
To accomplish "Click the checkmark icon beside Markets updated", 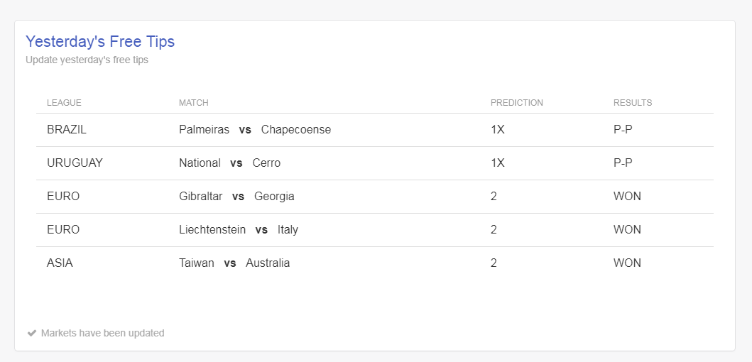I will point(31,333).
